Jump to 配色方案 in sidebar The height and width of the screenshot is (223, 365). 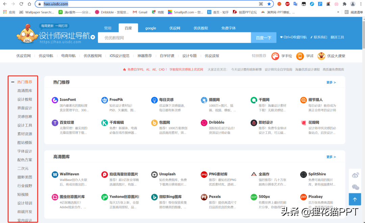(x=25, y=160)
